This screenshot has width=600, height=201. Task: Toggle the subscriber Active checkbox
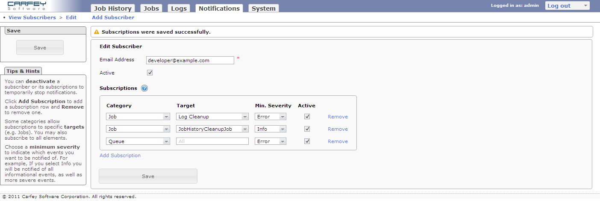(x=150, y=73)
